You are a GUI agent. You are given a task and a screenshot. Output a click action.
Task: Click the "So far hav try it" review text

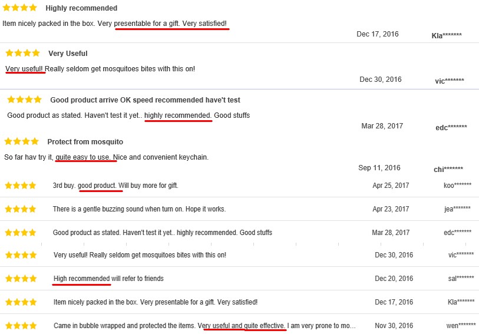106,157
